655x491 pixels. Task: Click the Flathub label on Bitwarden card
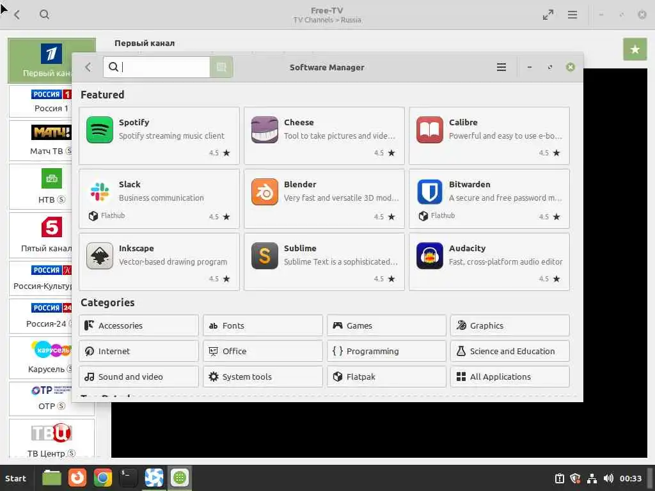pyautogui.click(x=443, y=215)
